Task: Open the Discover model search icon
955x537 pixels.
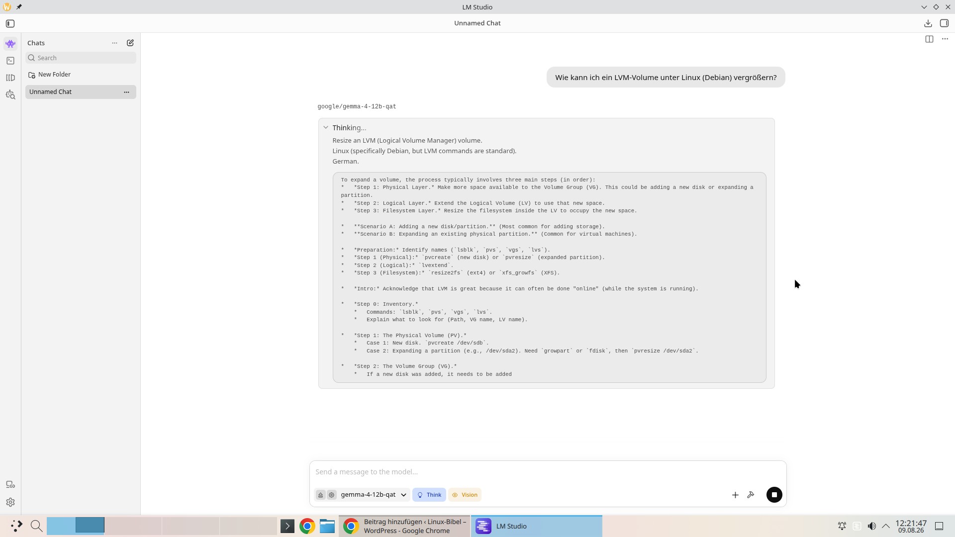Action: pos(10,94)
